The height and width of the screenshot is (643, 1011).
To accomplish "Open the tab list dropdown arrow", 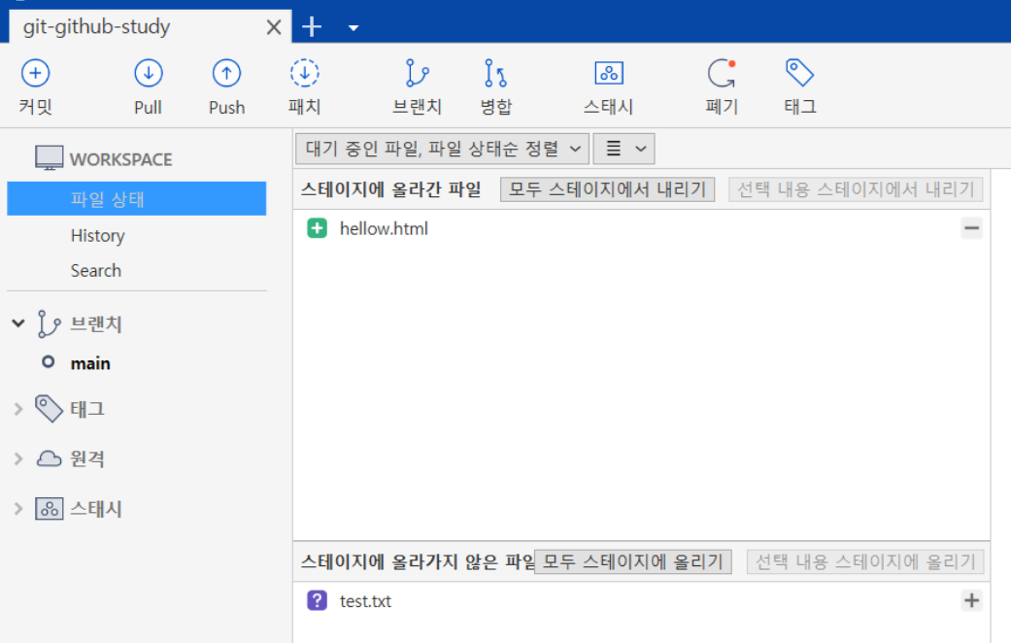I will pos(354,28).
